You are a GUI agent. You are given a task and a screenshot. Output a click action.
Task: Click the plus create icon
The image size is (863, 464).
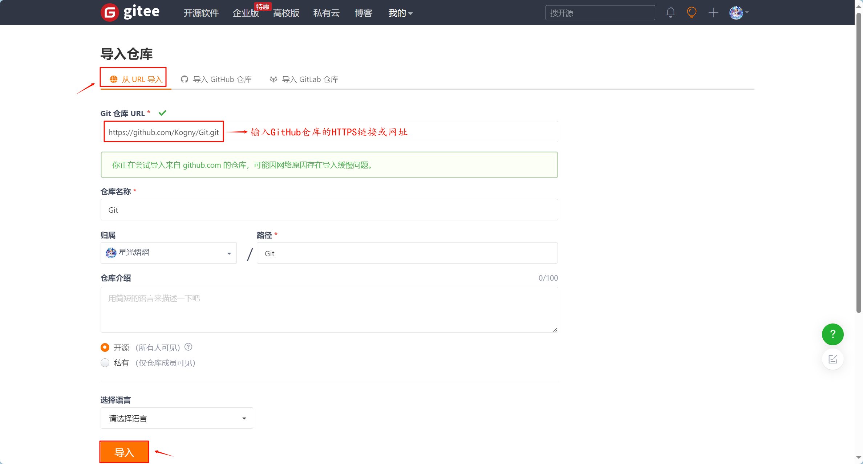713,13
